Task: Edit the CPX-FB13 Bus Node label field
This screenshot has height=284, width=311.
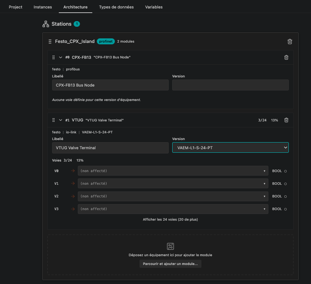Action: pyautogui.click(x=110, y=85)
